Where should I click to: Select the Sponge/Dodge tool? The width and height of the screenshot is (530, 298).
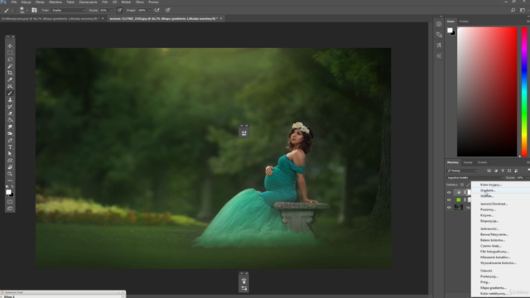(10, 134)
